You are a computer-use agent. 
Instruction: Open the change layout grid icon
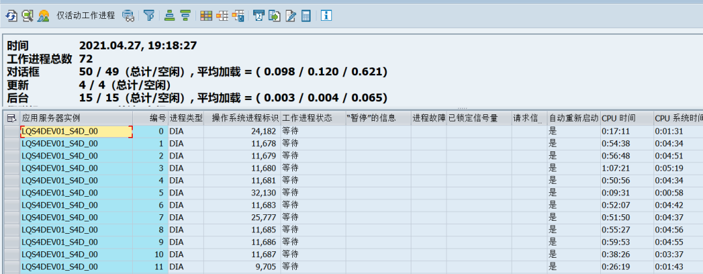tap(206, 16)
